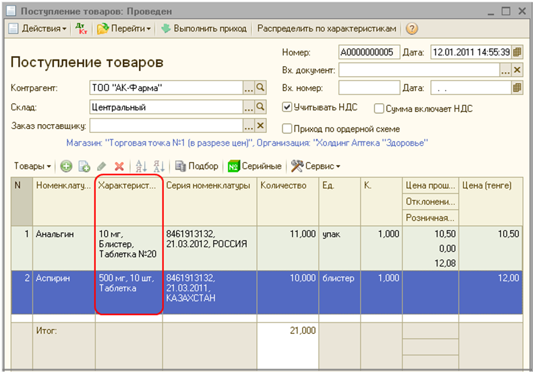This screenshot has width=534, height=373.
Task: Add a new row with green plus icon
Action: coord(66,166)
